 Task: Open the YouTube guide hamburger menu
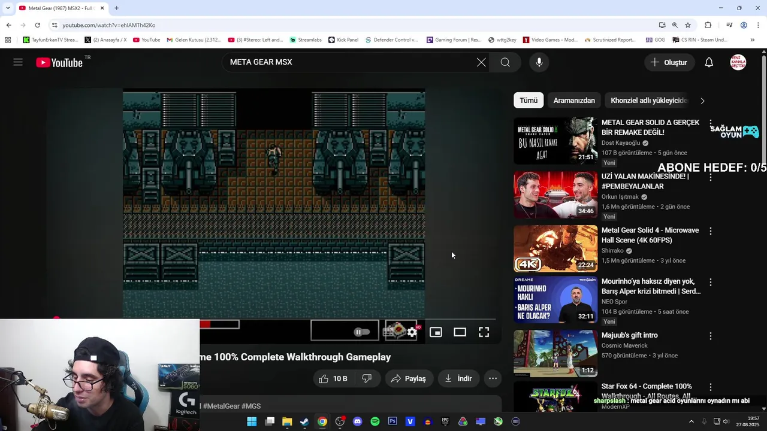tap(18, 62)
